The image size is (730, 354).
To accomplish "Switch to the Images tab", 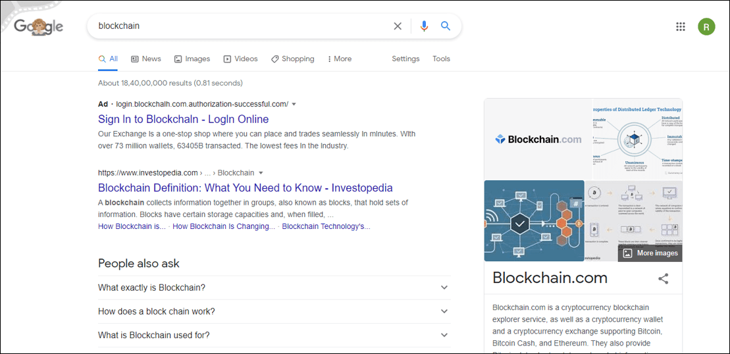I will [192, 59].
